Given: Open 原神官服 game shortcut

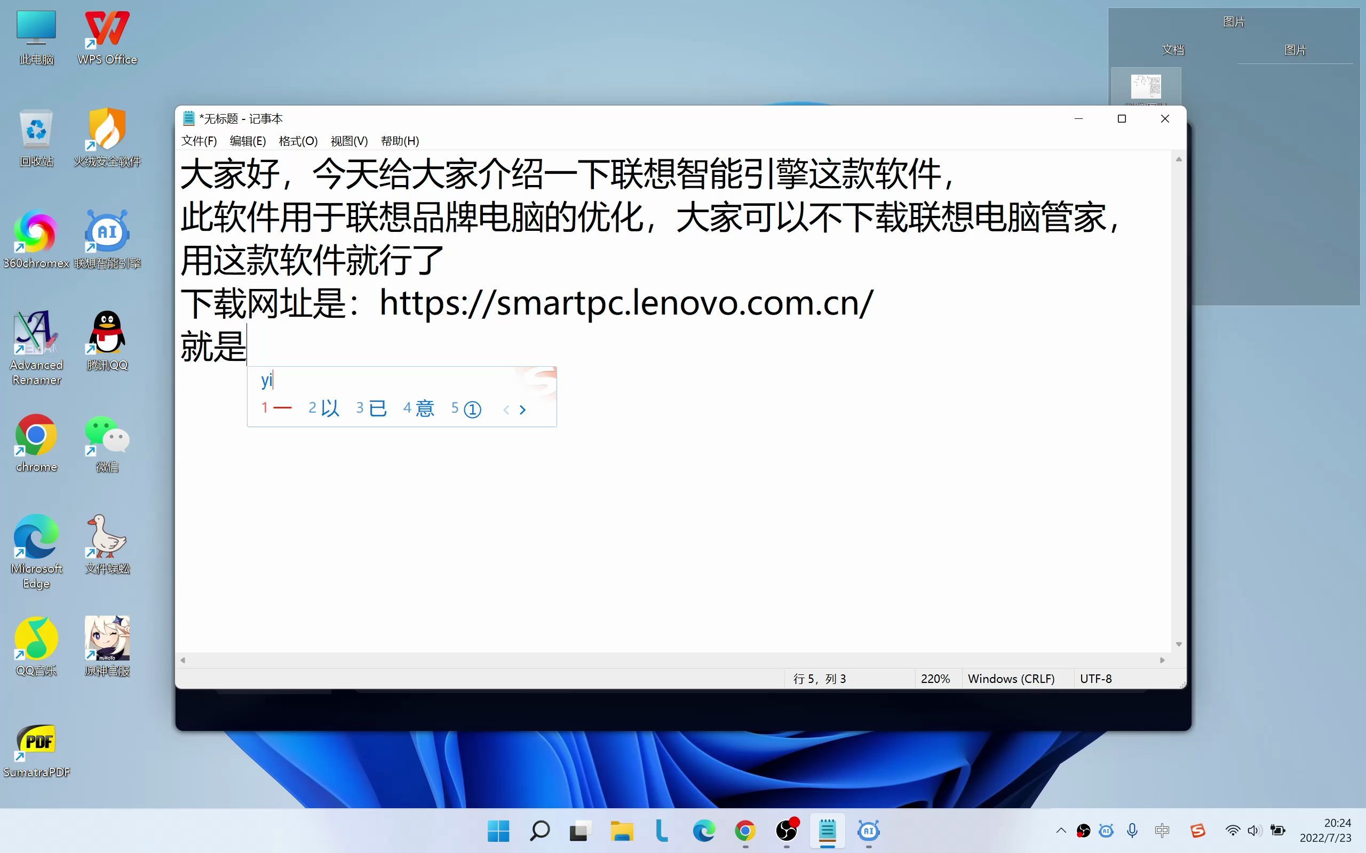Looking at the screenshot, I should point(107,647).
